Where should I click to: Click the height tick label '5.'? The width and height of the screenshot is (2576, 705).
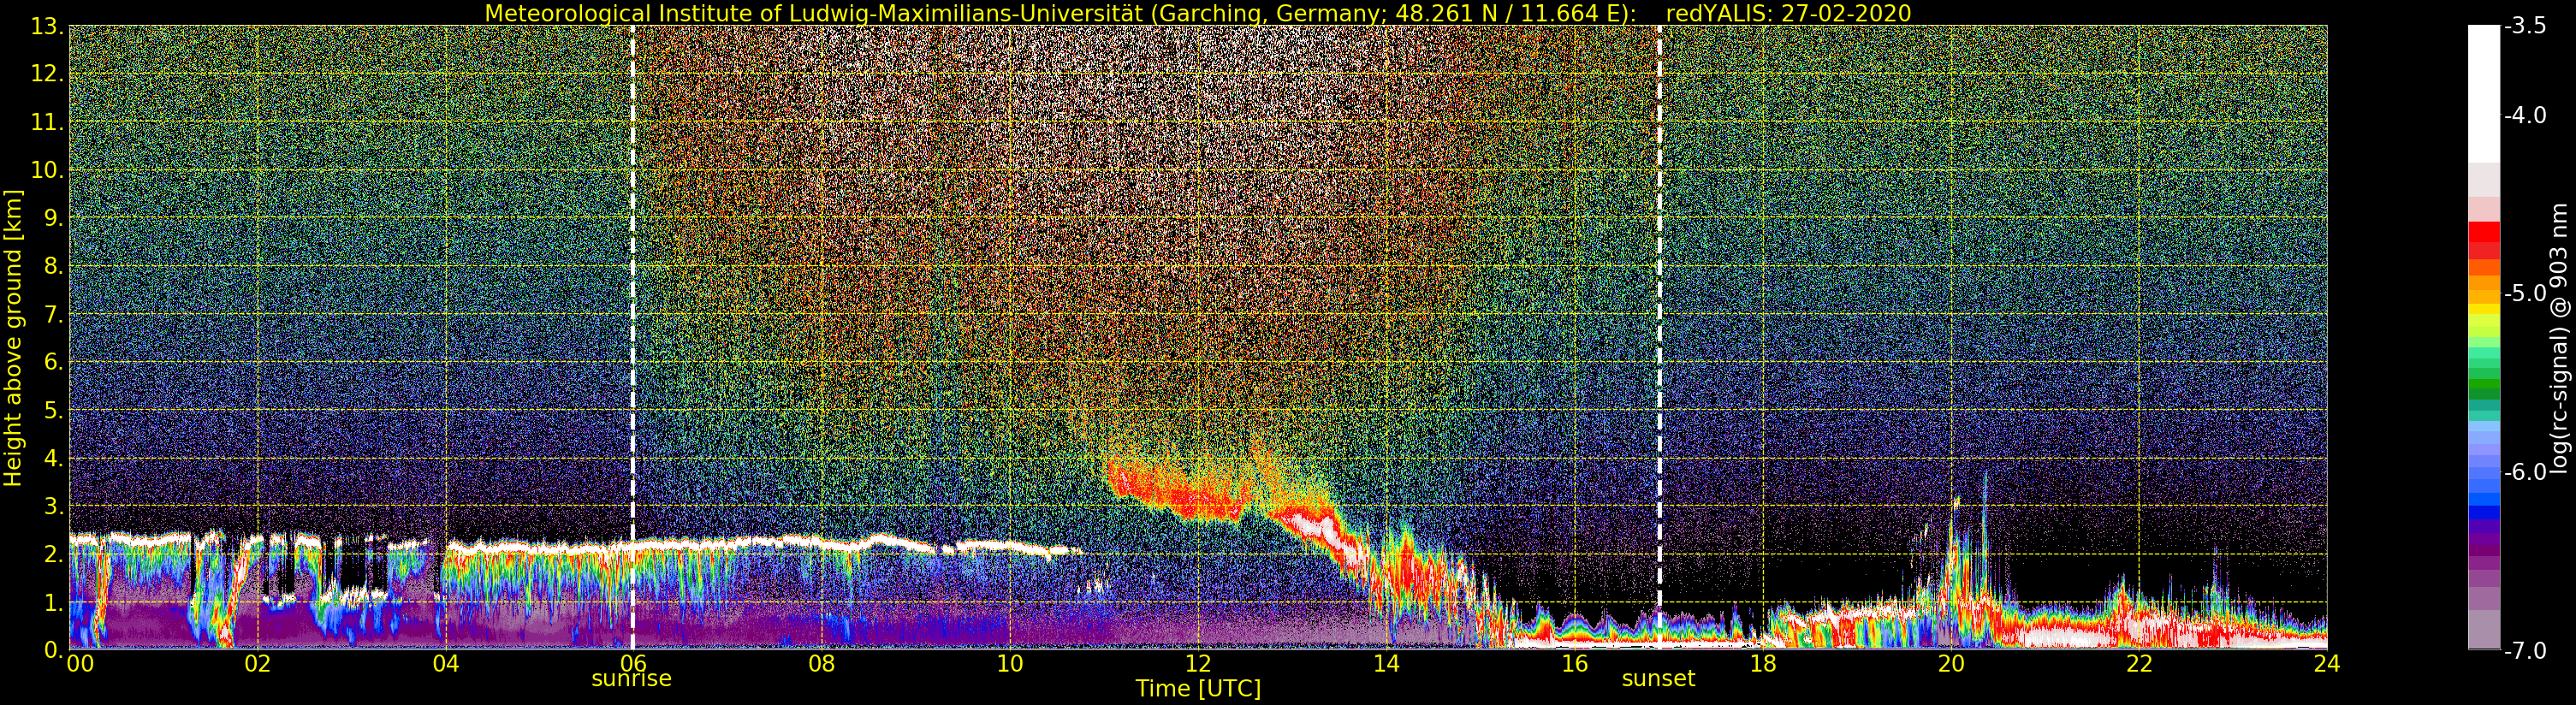coord(54,410)
